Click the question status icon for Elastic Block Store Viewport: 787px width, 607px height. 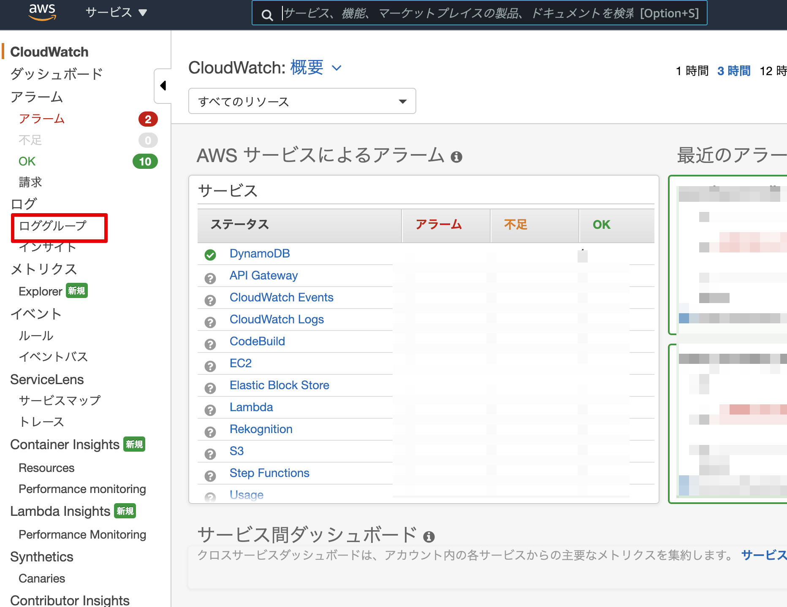click(x=210, y=388)
